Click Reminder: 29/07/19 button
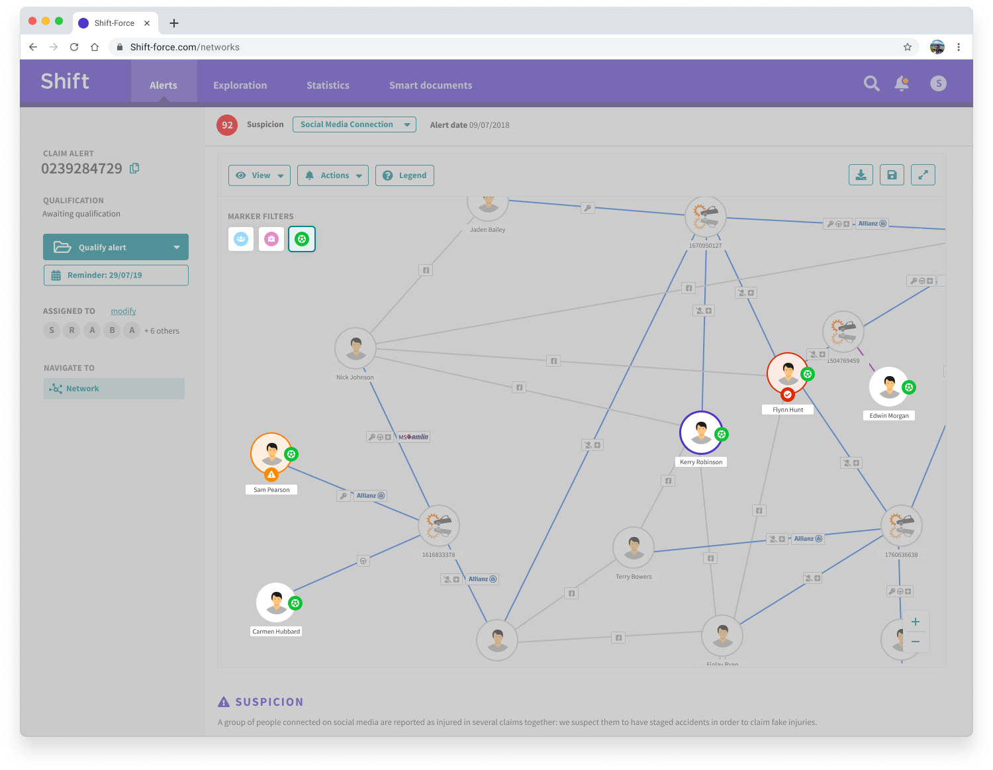The image size is (993, 770). pyautogui.click(x=116, y=275)
